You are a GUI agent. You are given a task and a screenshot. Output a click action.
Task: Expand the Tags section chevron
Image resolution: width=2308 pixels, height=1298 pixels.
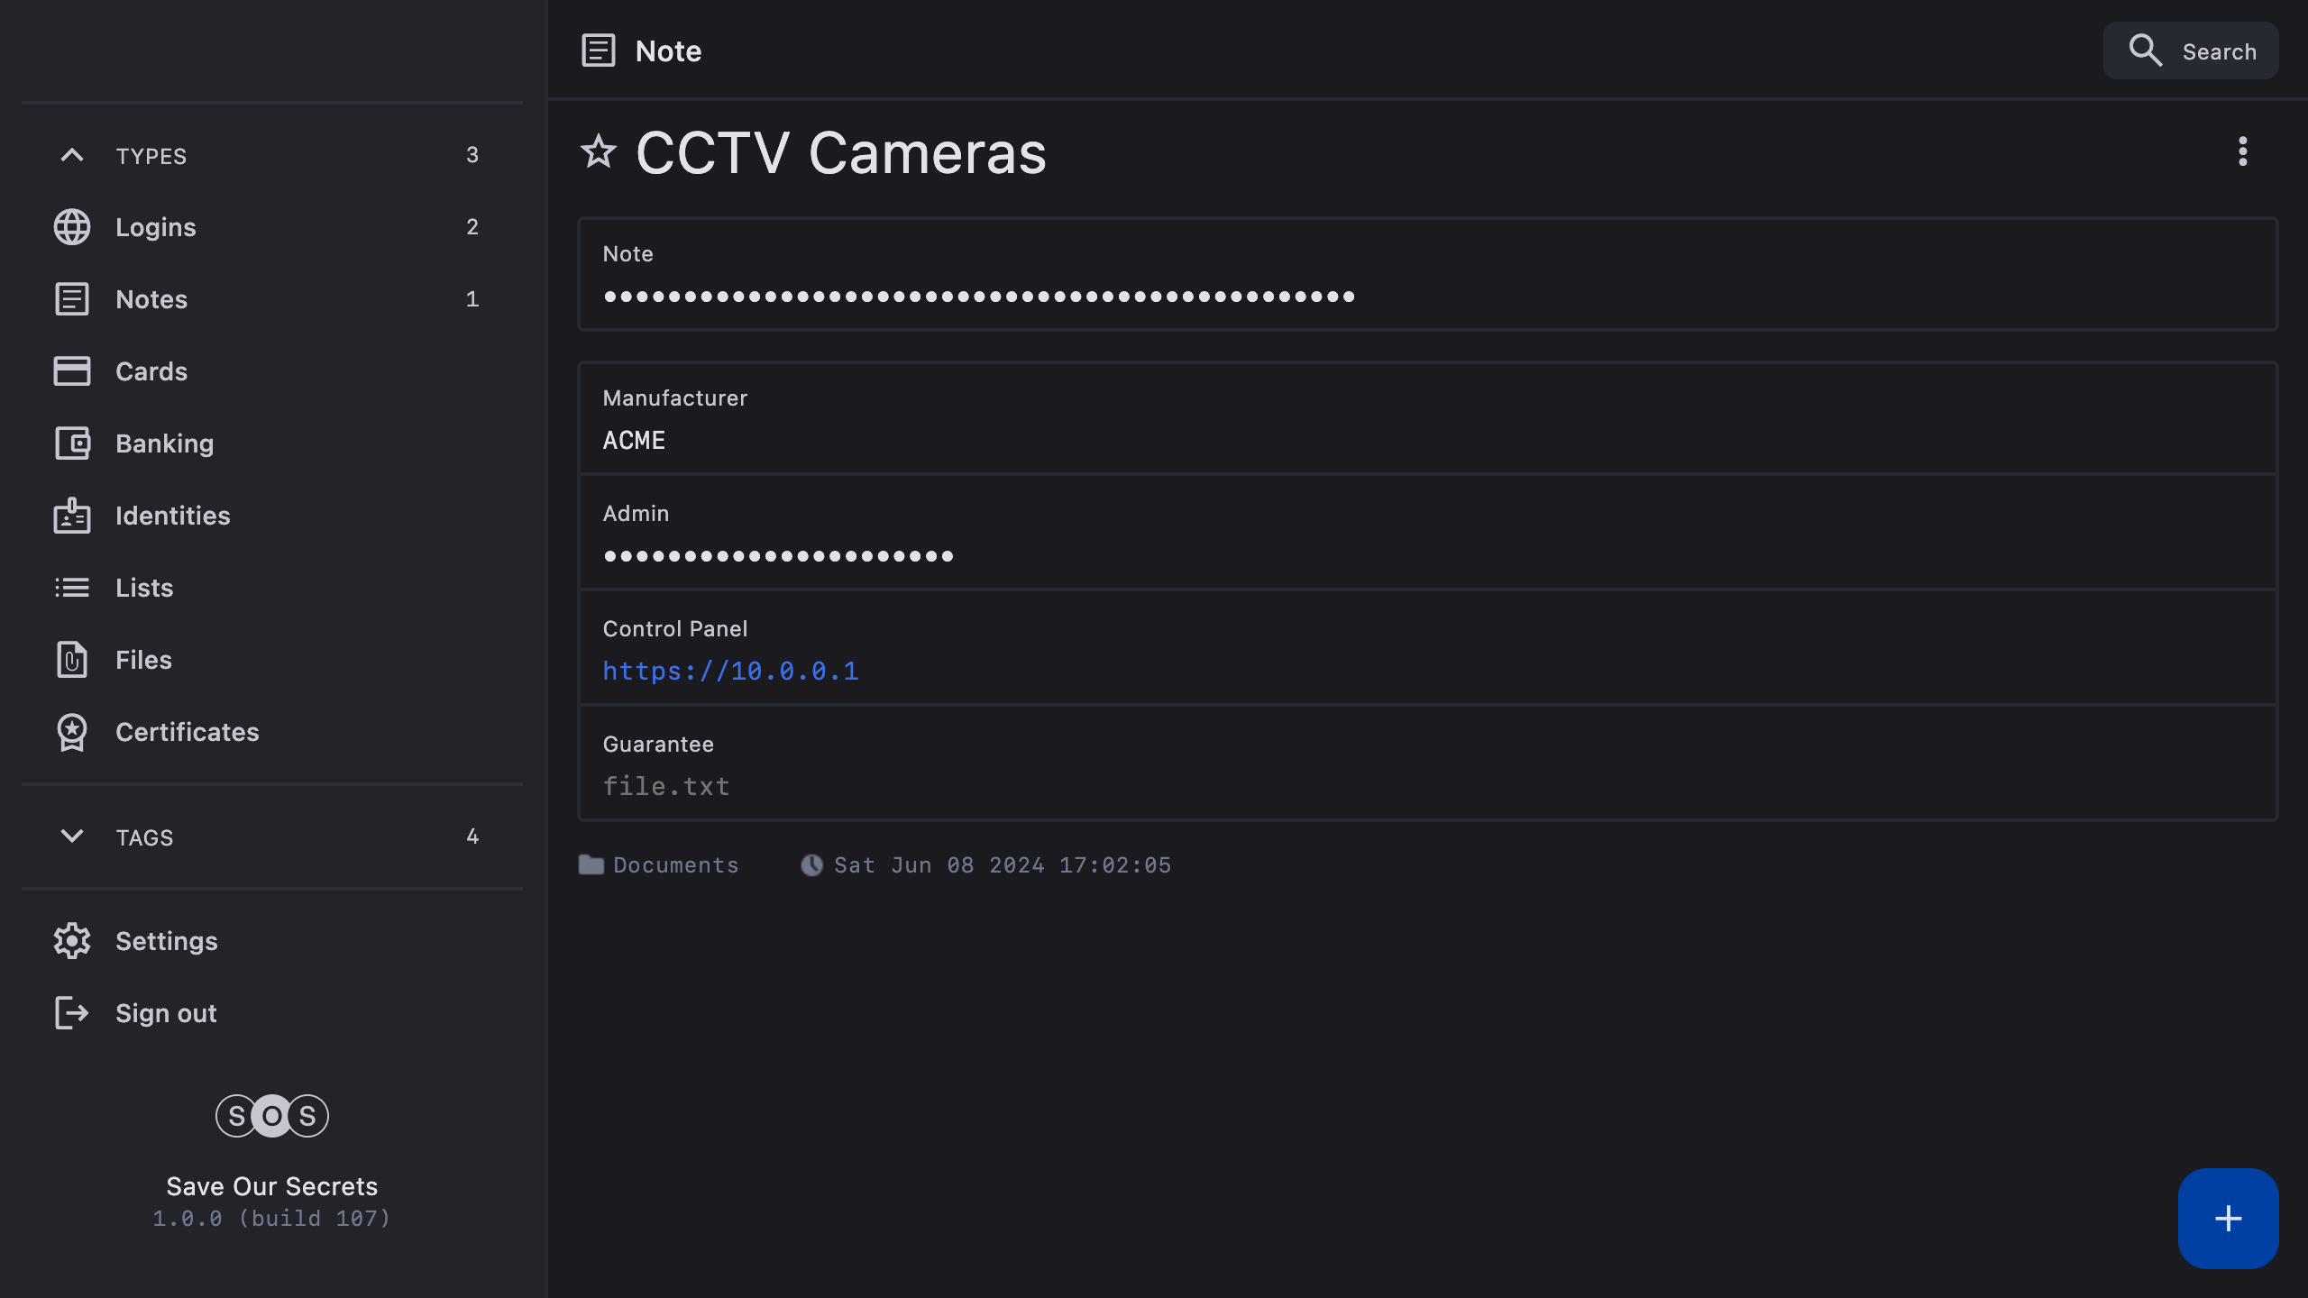click(72, 836)
